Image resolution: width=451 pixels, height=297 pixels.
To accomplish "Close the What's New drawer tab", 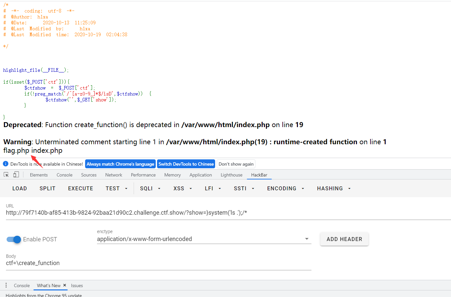I will [65, 285].
